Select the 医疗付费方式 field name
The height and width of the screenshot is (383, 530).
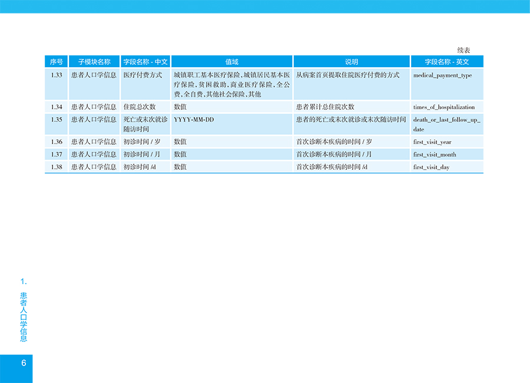[x=143, y=75]
